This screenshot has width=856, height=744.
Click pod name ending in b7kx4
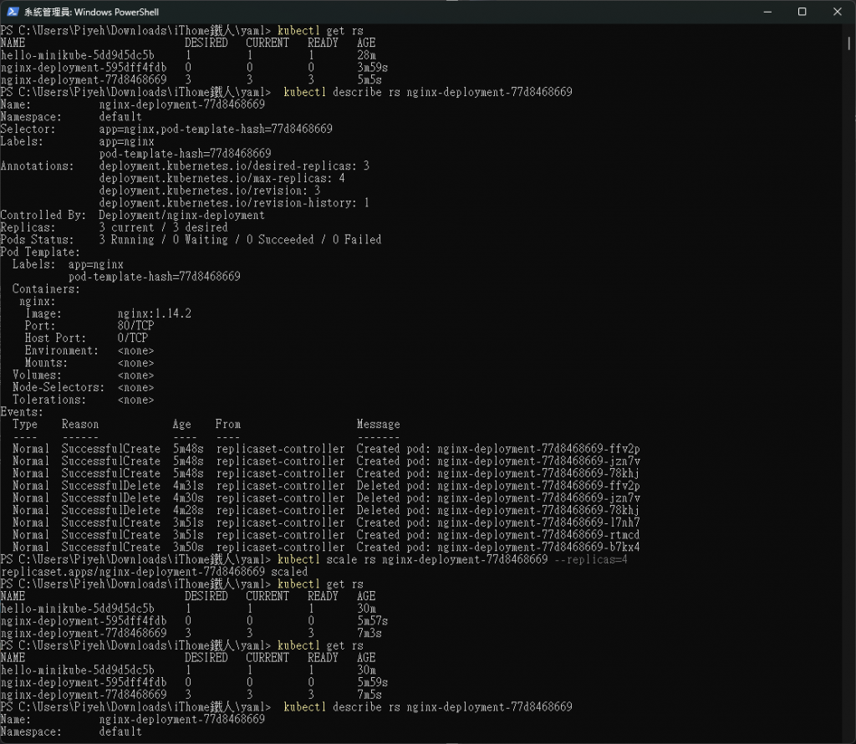point(538,547)
